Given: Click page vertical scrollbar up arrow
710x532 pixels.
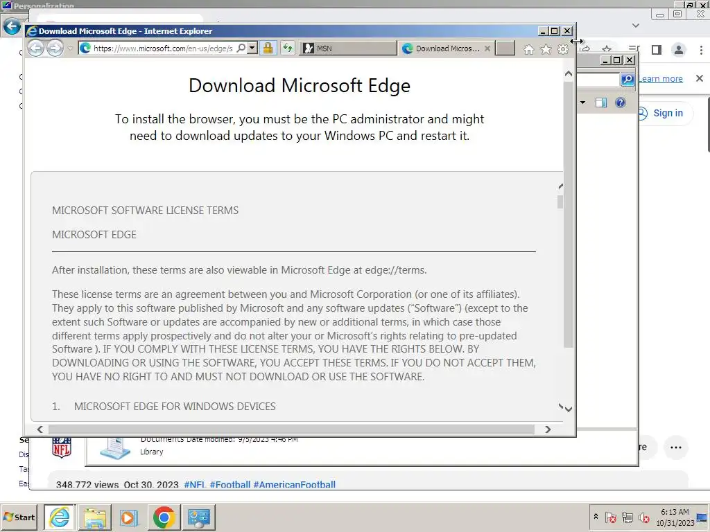Looking at the screenshot, I should coord(569,73).
